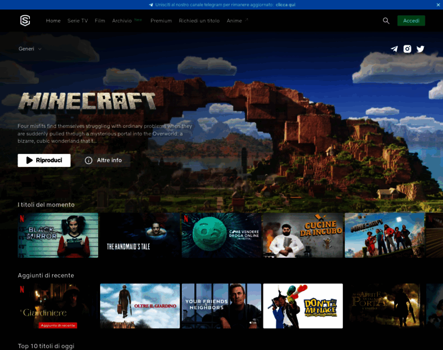Open the Giardiniere thumbnail
Viewport: 443px width, 350px height.
coord(58,306)
